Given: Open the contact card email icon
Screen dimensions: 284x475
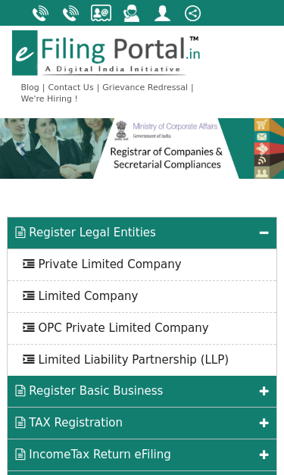Looking at the screenshot, I should [x=101, y=13].
